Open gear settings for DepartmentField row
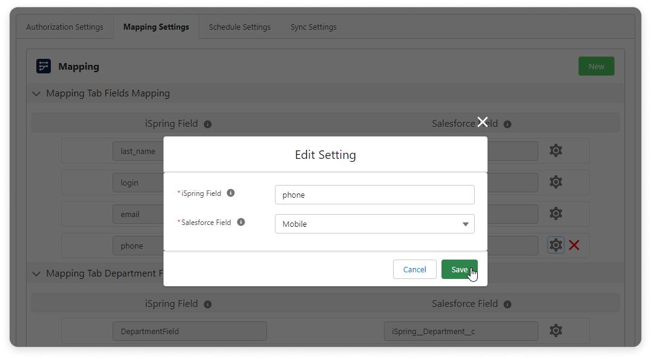 pos(555,331)
